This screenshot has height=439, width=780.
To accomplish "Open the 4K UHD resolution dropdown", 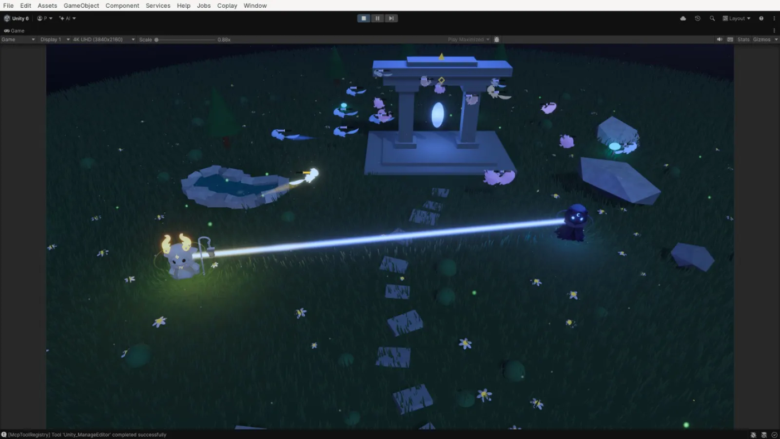I will point(104,40).
